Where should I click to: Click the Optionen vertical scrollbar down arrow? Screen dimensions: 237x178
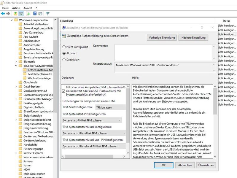128,152
